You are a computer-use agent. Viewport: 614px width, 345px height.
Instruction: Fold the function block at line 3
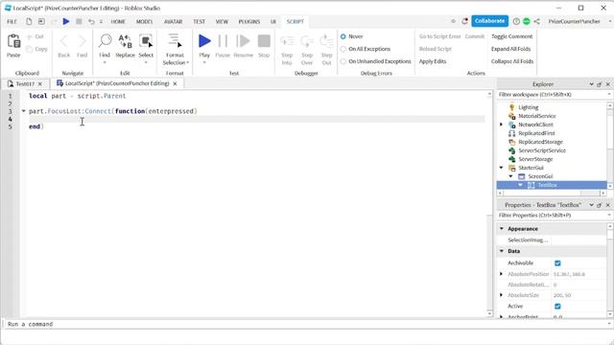[x=23, y=111]
